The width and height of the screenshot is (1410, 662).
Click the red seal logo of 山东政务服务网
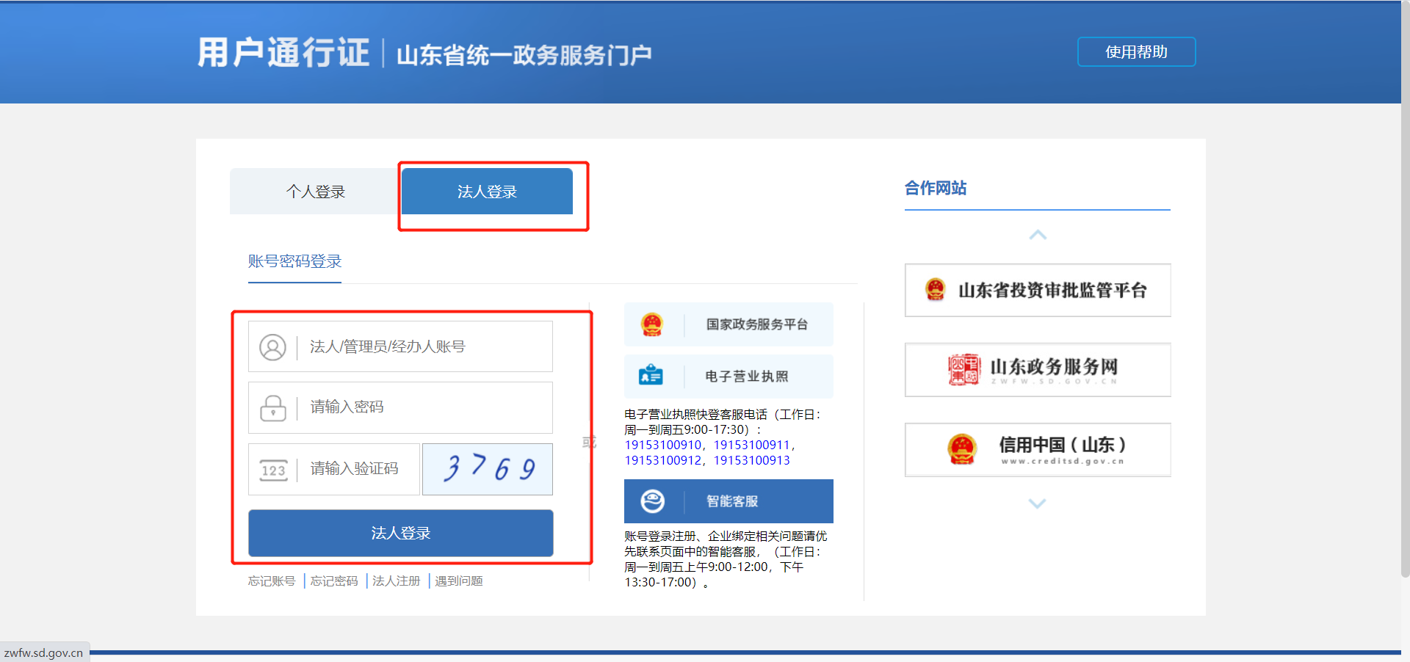963,369
